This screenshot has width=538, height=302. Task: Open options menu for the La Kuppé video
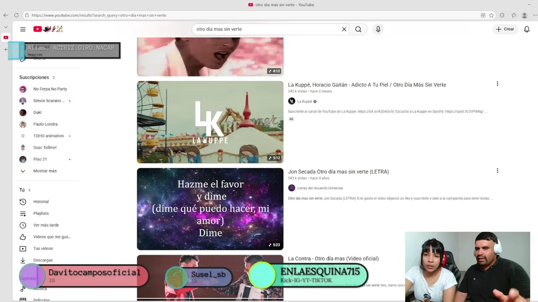497,84
